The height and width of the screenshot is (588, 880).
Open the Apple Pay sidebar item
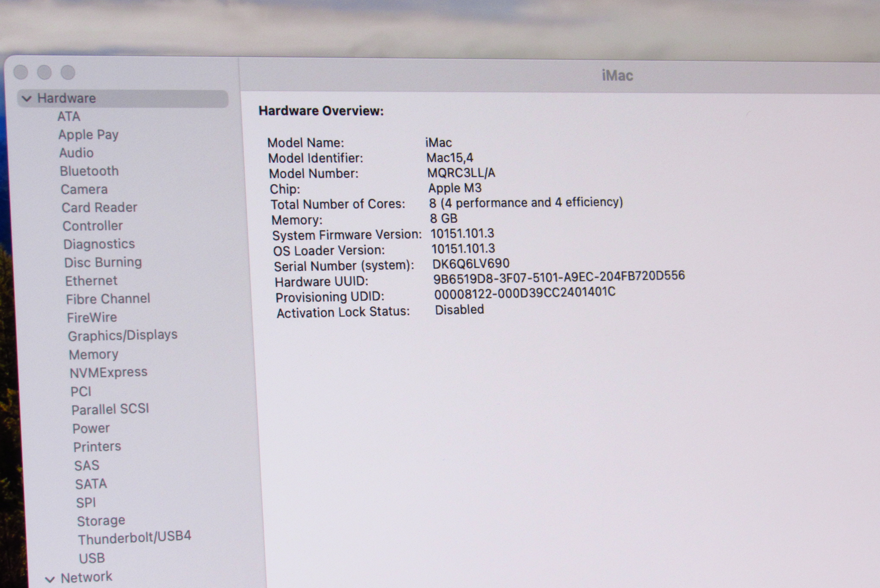click(88, 135)
